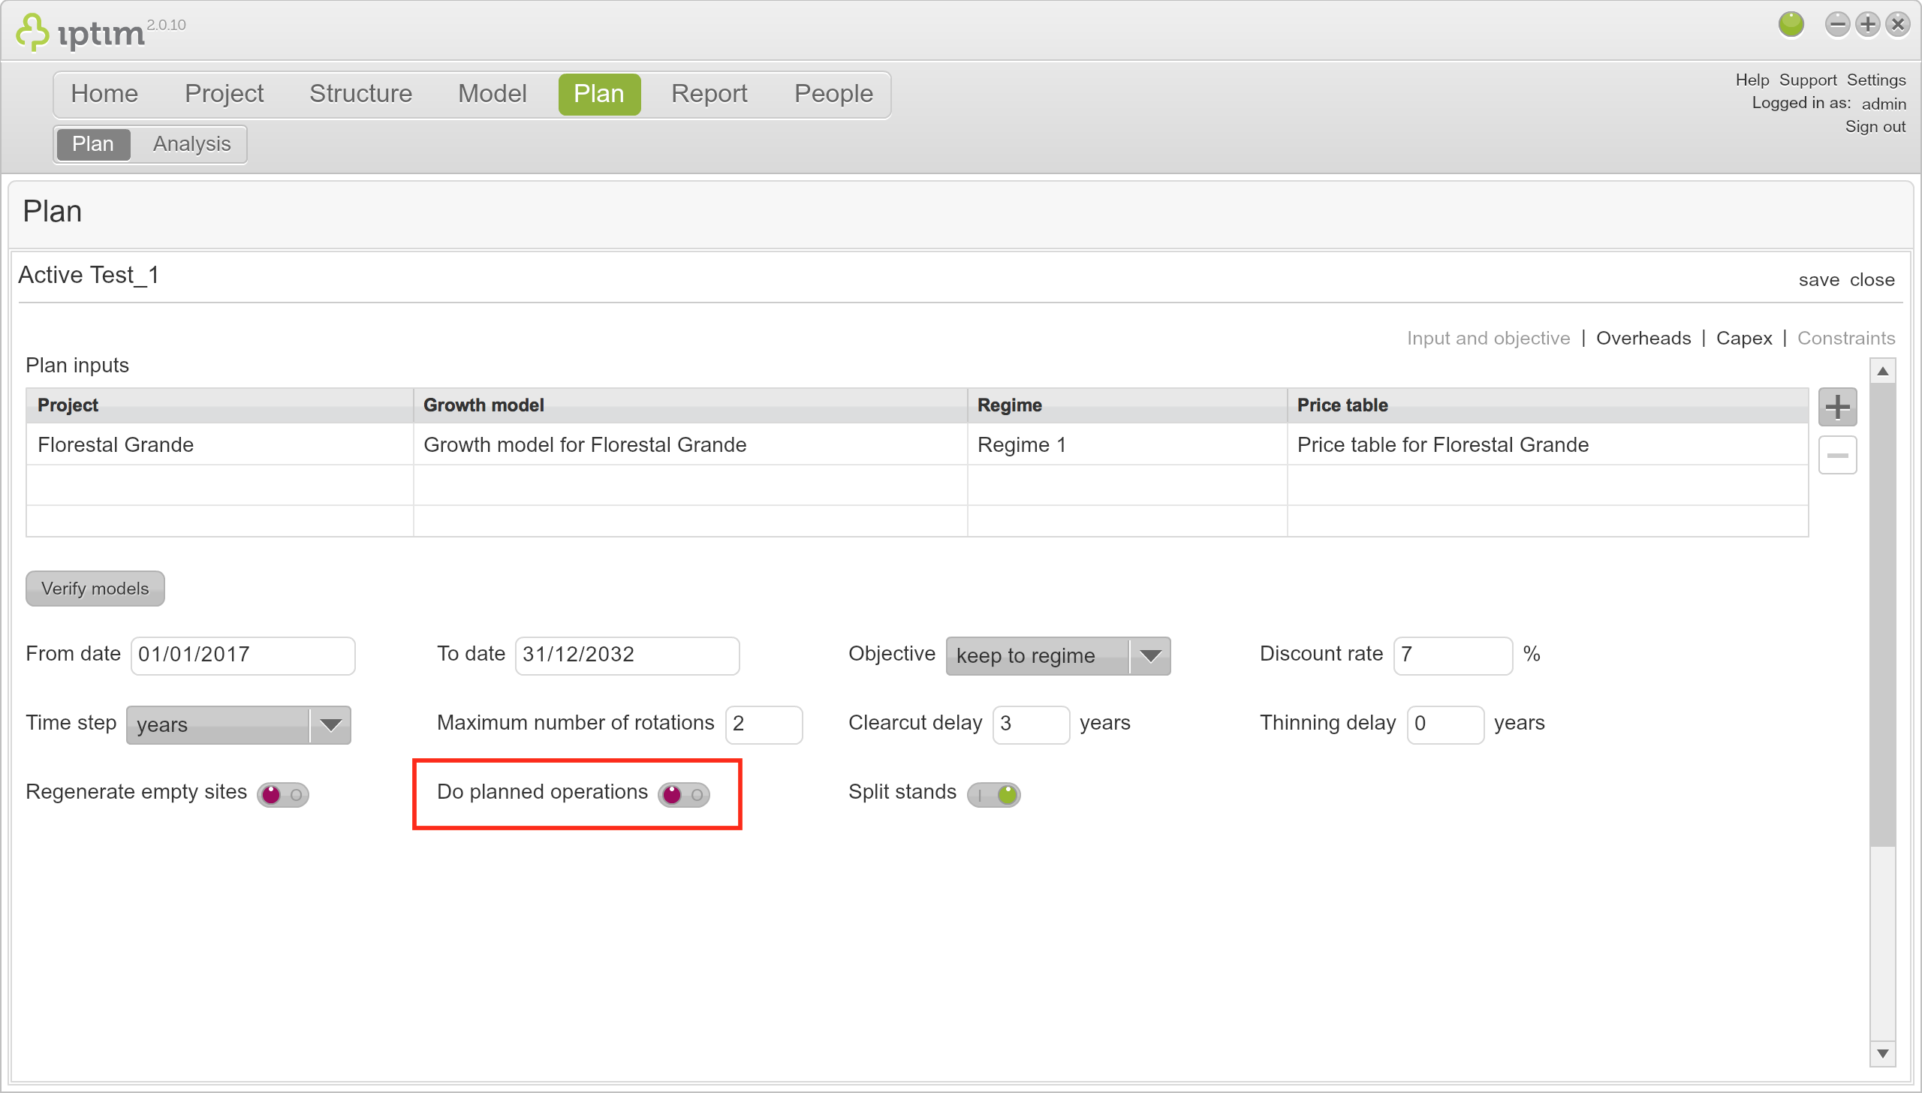1922x1093 pixels.
Task: Remove the selected plan input row
Action: pos(1837,455)
